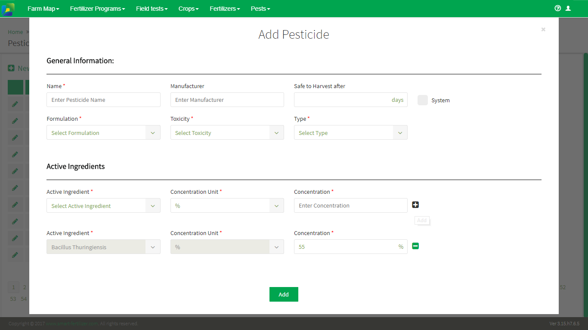This screenshot has width=588, height=330.
Task: Open the Crops menu
Action: tap(189, 9)
